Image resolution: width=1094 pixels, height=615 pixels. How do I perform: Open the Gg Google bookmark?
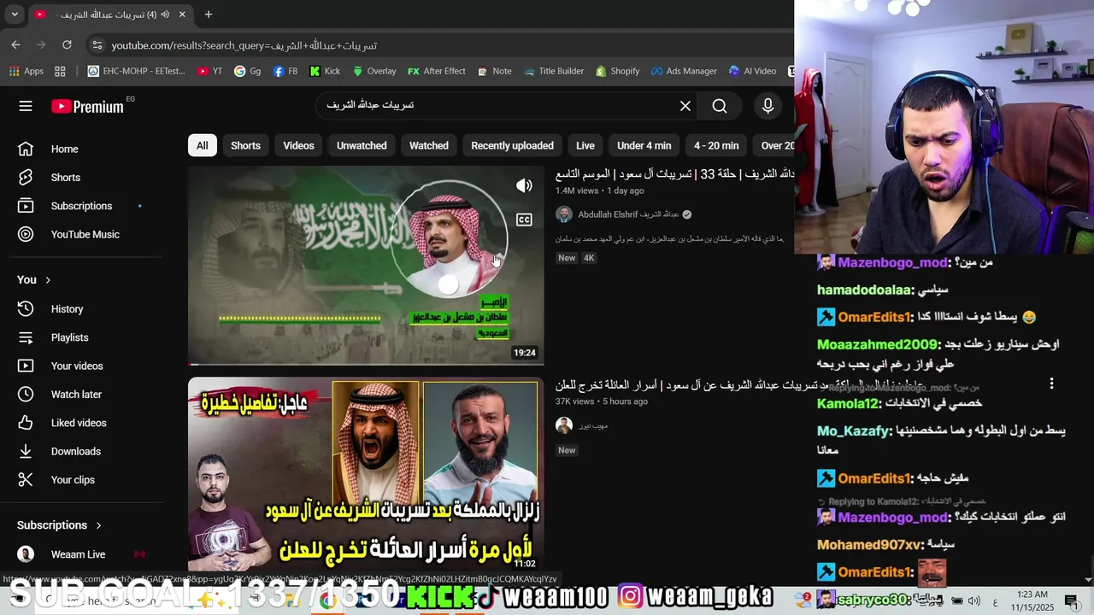(248, 71)
